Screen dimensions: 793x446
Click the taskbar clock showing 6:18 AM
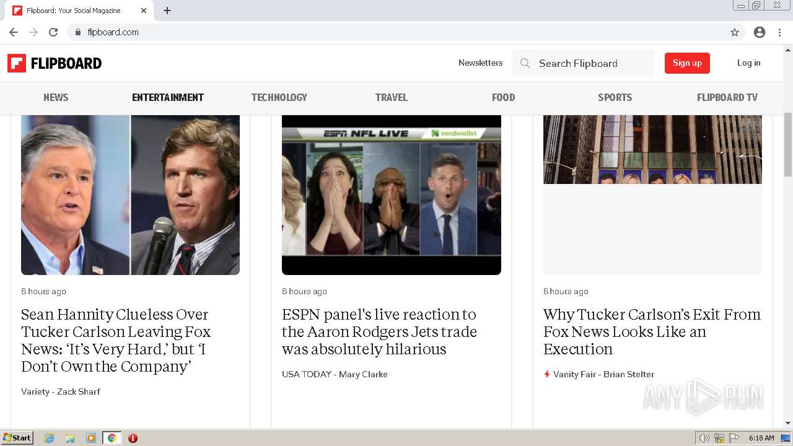pos(761,438)
